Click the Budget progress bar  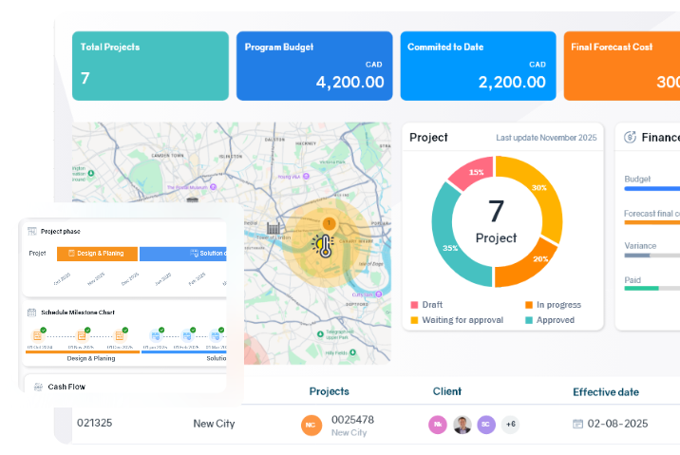click(652, 188)
